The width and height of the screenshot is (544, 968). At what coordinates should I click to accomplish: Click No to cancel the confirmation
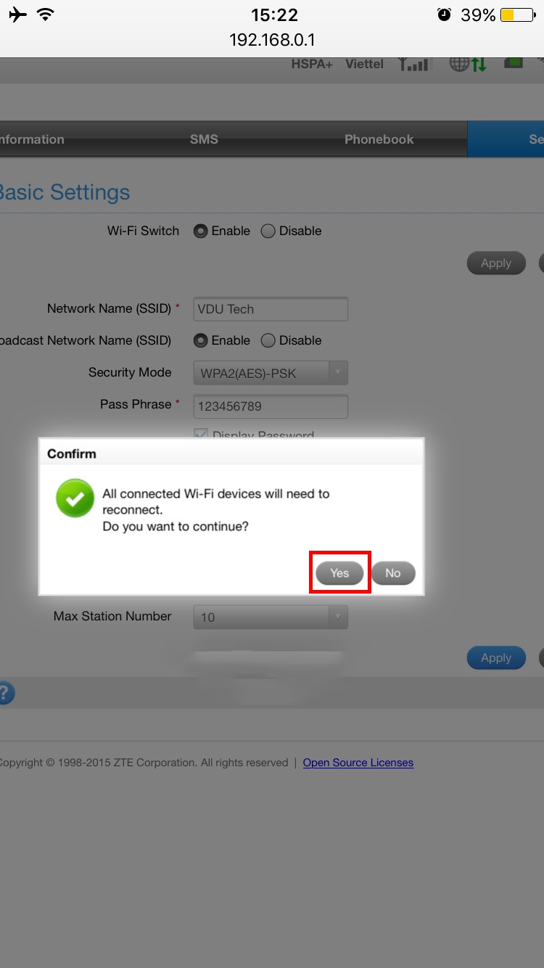pos(393,573)
